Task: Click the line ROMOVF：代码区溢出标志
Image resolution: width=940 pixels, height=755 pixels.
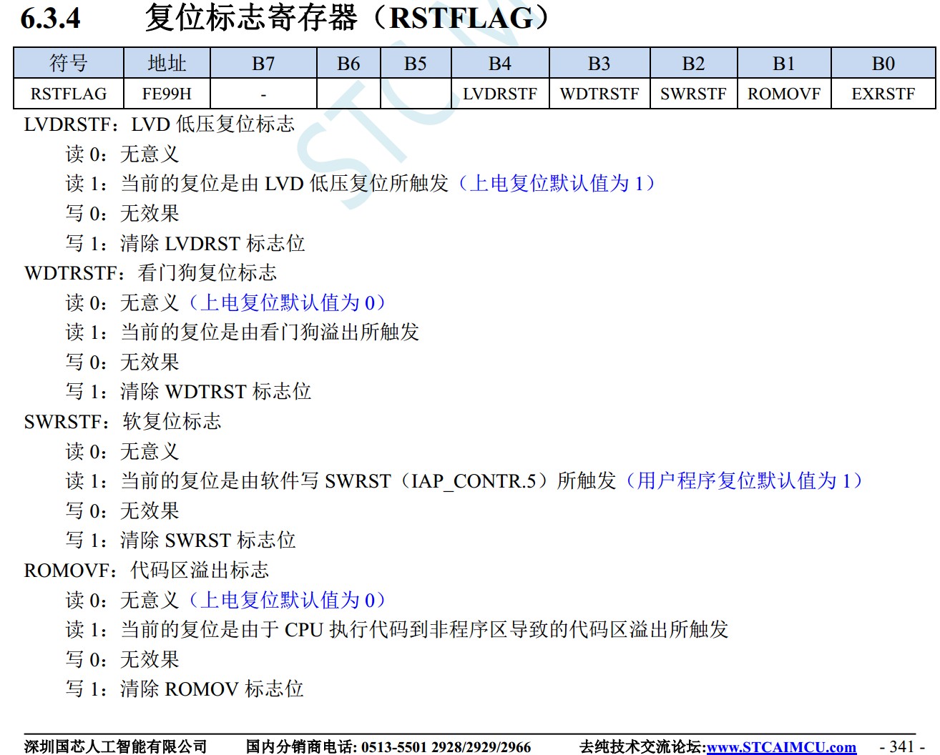Action: point(147,571)
